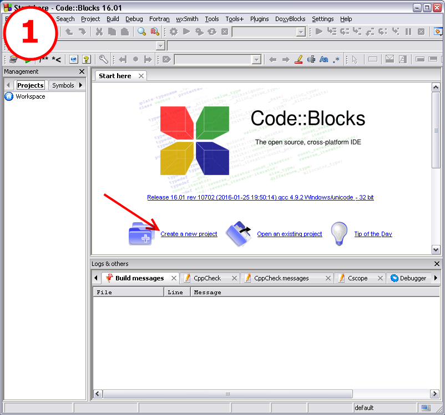Click the Tip of the Day link

point(373,234)
